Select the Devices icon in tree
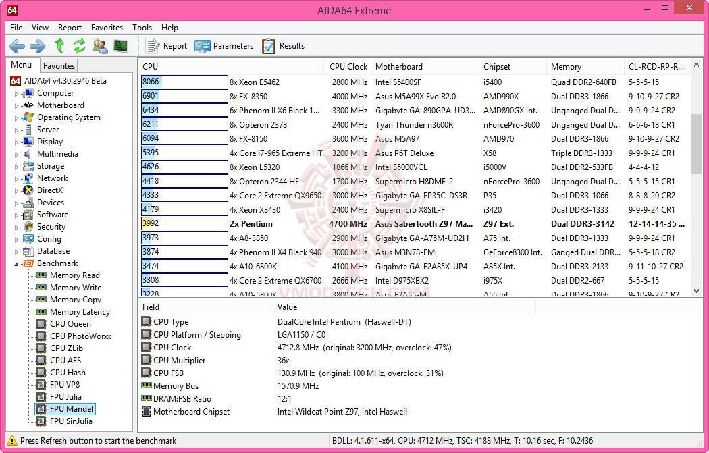The width and height of the screenshot is (709, 453). 28,203
